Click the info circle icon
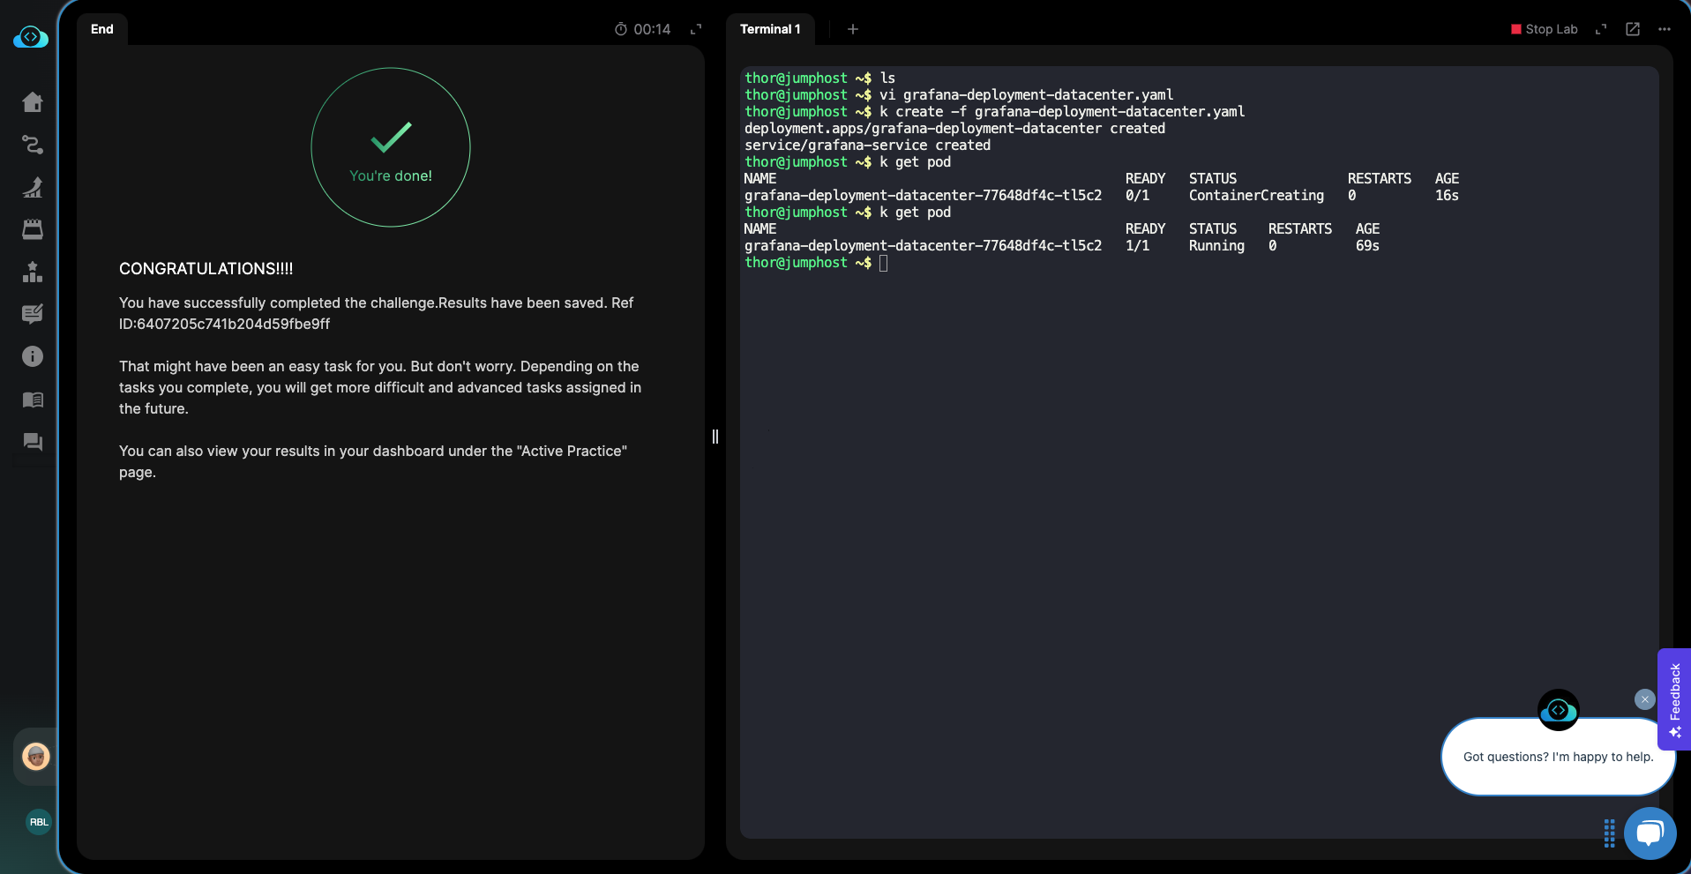1691x874 pixels. [x=33, y=356]
